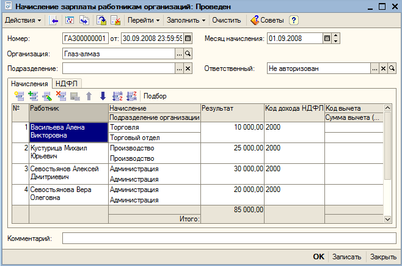This screenshot has height=266, width=402.
Task: Increase Месяц начисления with up stepper
Action: (x=335, y=35)
